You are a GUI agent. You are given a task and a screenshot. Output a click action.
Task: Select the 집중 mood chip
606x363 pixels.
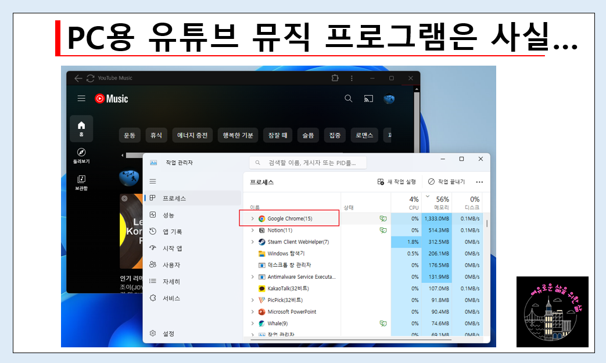click(x=335, y=135)
